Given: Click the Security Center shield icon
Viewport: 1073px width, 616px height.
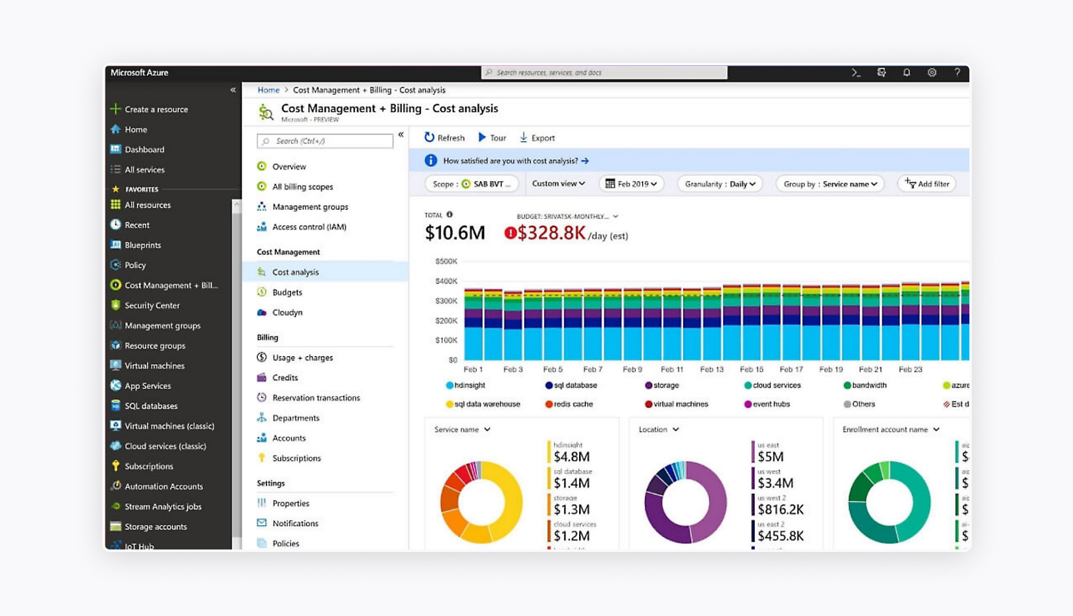Looking at the screenshot, I should pyautogui.click(x=115, y=305).
